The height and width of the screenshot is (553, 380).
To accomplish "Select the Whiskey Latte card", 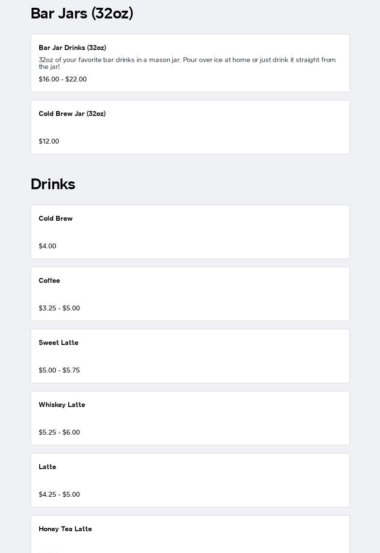I will [190, 418].
